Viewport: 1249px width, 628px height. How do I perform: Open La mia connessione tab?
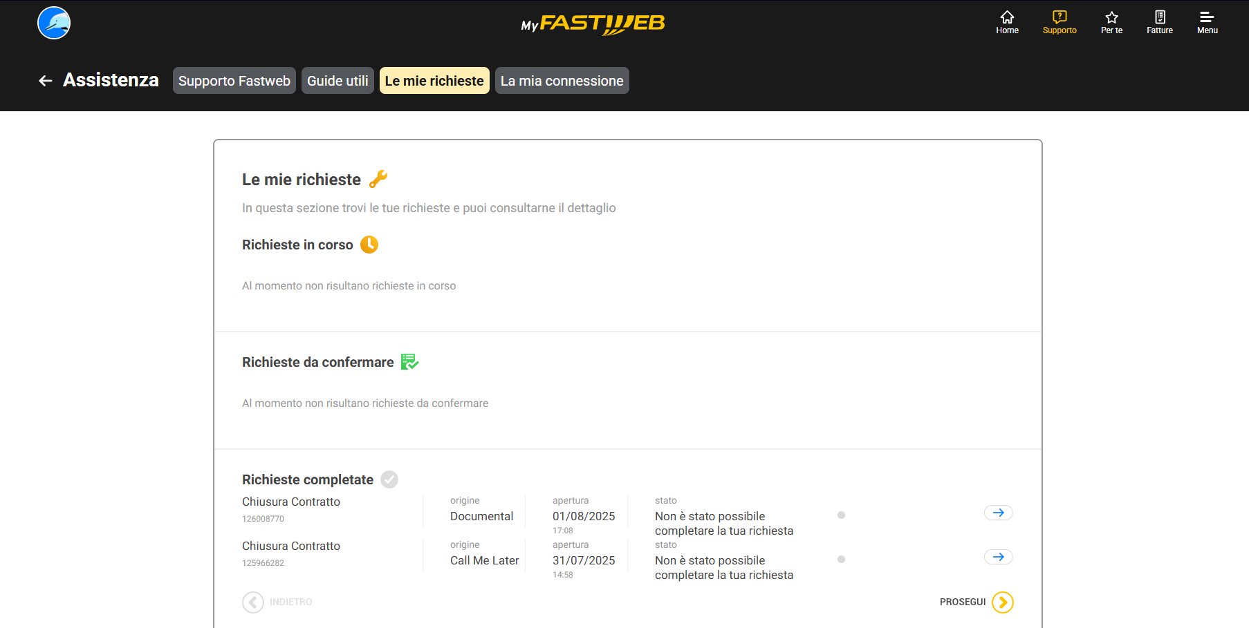(562, 81)
